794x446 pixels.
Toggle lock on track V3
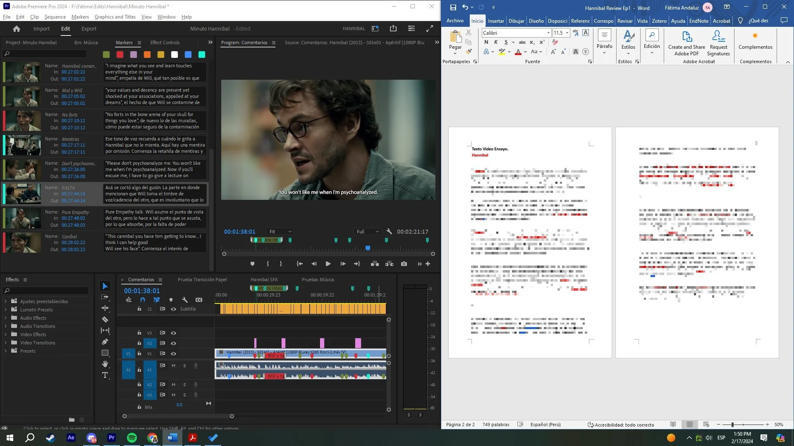tap(139, 333)
